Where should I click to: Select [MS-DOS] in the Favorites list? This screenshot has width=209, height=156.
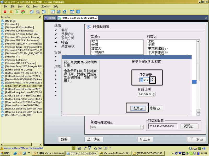tap(10, 21)
